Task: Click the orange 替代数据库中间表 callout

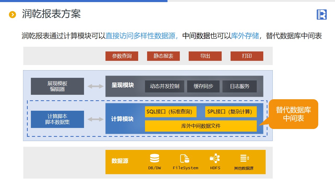Action: [293, 114]
